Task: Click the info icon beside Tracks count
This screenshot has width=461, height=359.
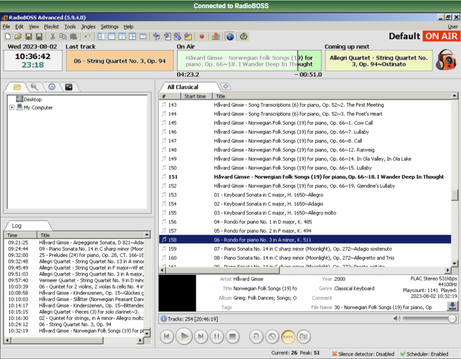Action: 163,319
